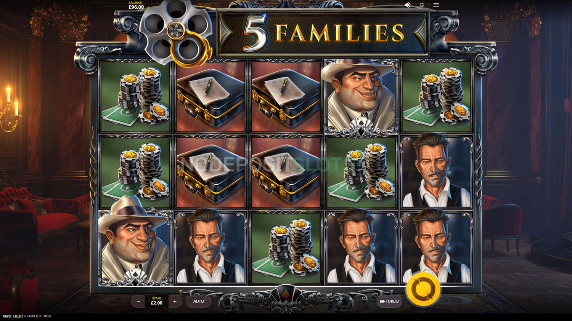Open the PAYS paytable link

(6, 316)
